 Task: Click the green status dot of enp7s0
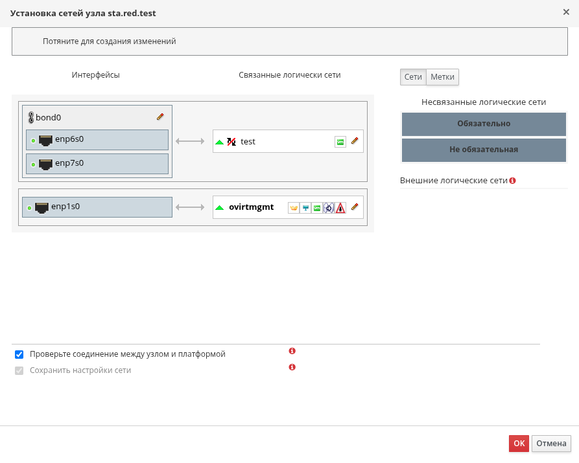click(x=33, y=164)
